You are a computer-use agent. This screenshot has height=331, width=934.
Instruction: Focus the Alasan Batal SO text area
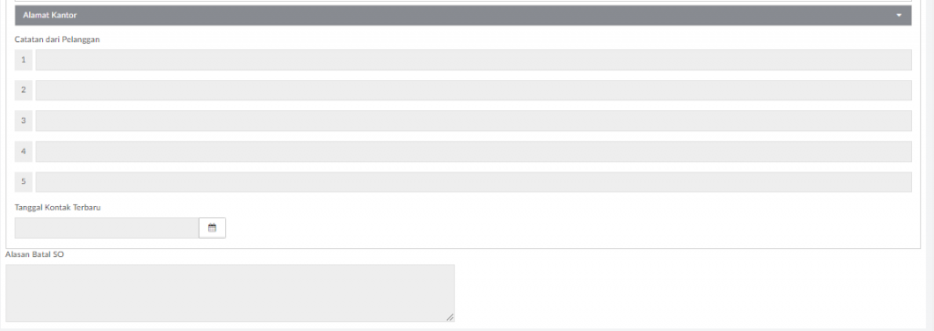pyautogui.click(x=230, y=294)
